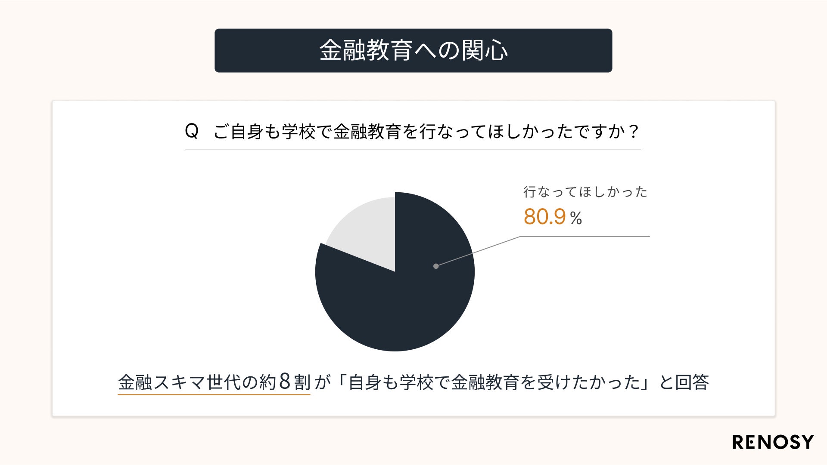This screenshot has height=465, width=827.
Task: Click the 金融教育への関心 title banner
Action: pos(413,50)
